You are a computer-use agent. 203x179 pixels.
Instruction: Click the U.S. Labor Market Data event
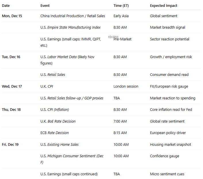(67, 57)
